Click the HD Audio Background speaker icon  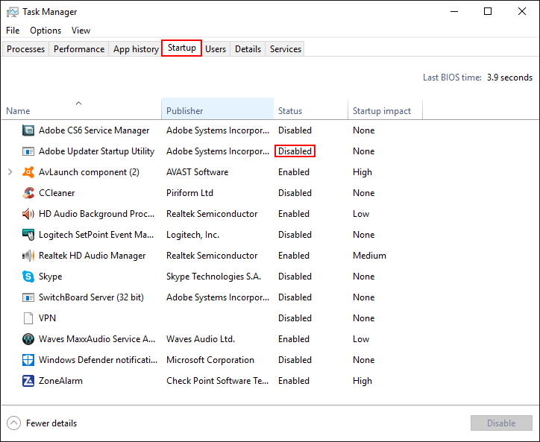tap(28, 214)
